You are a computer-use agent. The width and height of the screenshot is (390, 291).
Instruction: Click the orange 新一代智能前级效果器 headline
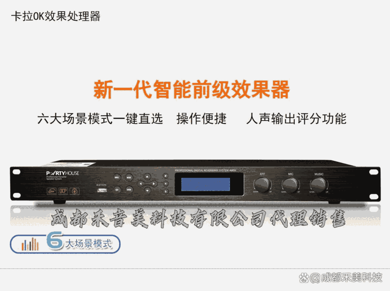point(192,90)
